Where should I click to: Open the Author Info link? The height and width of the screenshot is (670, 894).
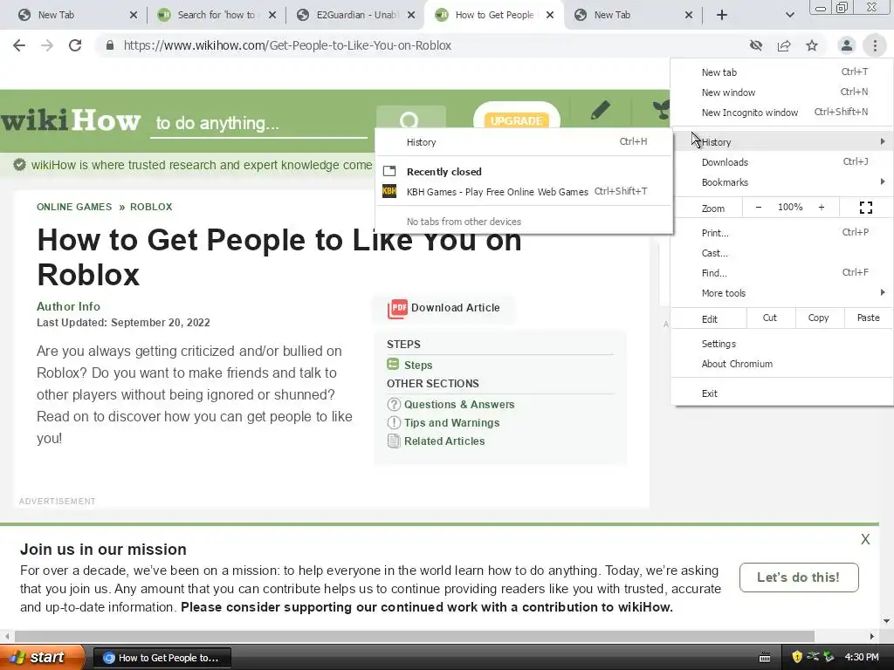[68, 306]
